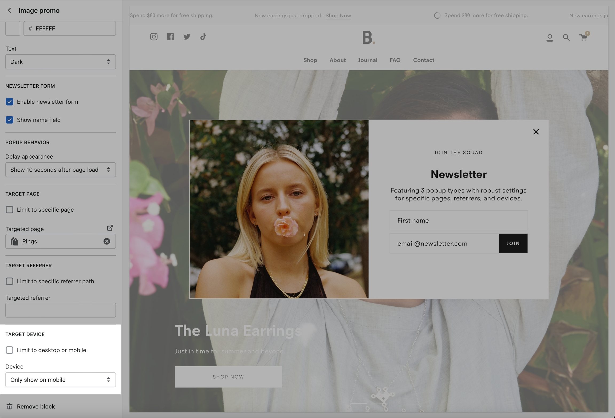
Task: Clear the Rings targeted page
Action: [107, 241]
